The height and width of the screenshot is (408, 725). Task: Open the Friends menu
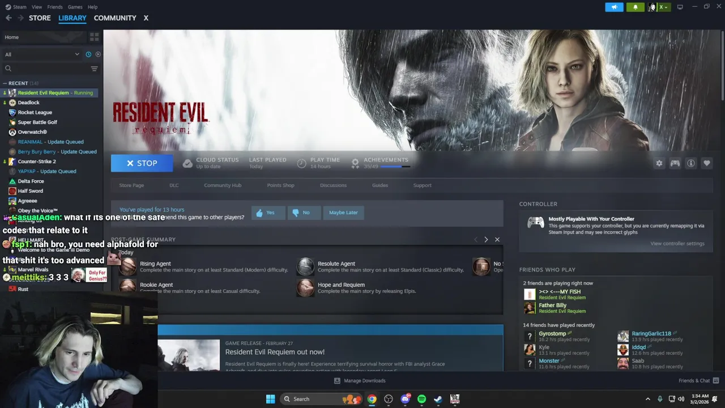click(x=55, y=7)
